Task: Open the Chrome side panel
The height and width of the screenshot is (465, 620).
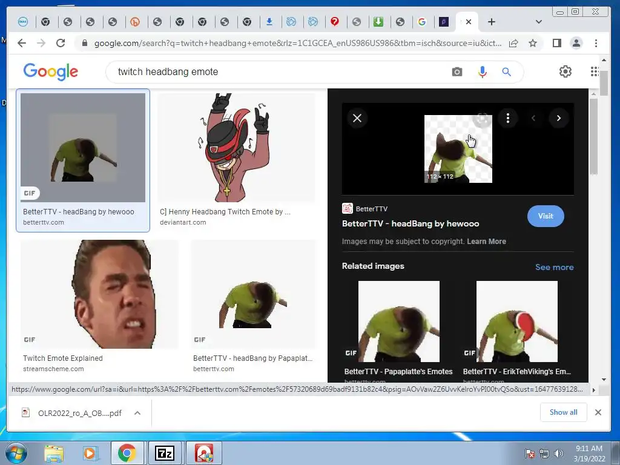Action: [557, 43]
